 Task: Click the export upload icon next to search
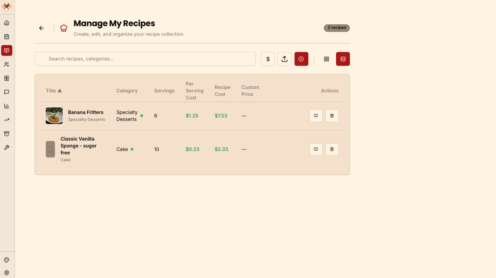click(285, 59)
